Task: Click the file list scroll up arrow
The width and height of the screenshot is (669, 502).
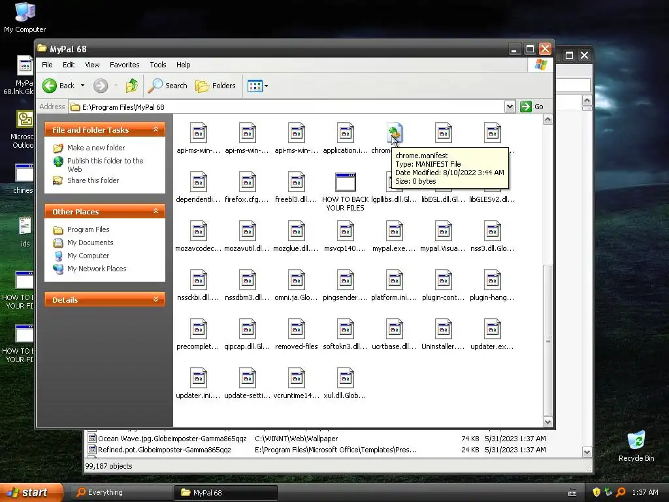Action: click(x=548, y=120)
